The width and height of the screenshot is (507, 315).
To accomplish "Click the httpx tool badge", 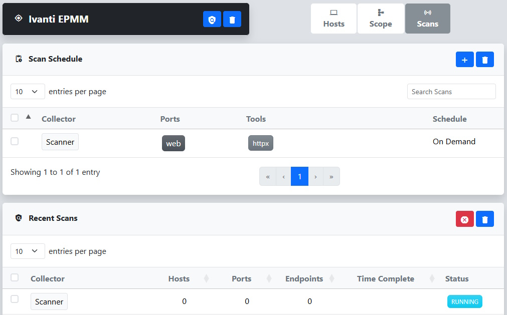I will click(261, 143).
